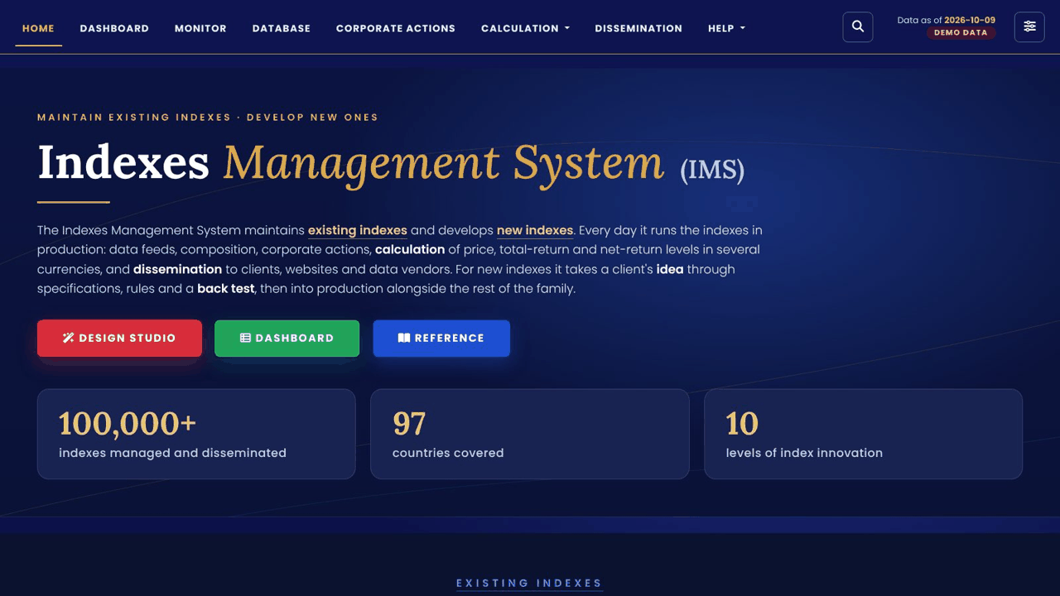Click the bold word 'dissemination' in the paragraph
Screen dimensions: 1060x596
177,269
